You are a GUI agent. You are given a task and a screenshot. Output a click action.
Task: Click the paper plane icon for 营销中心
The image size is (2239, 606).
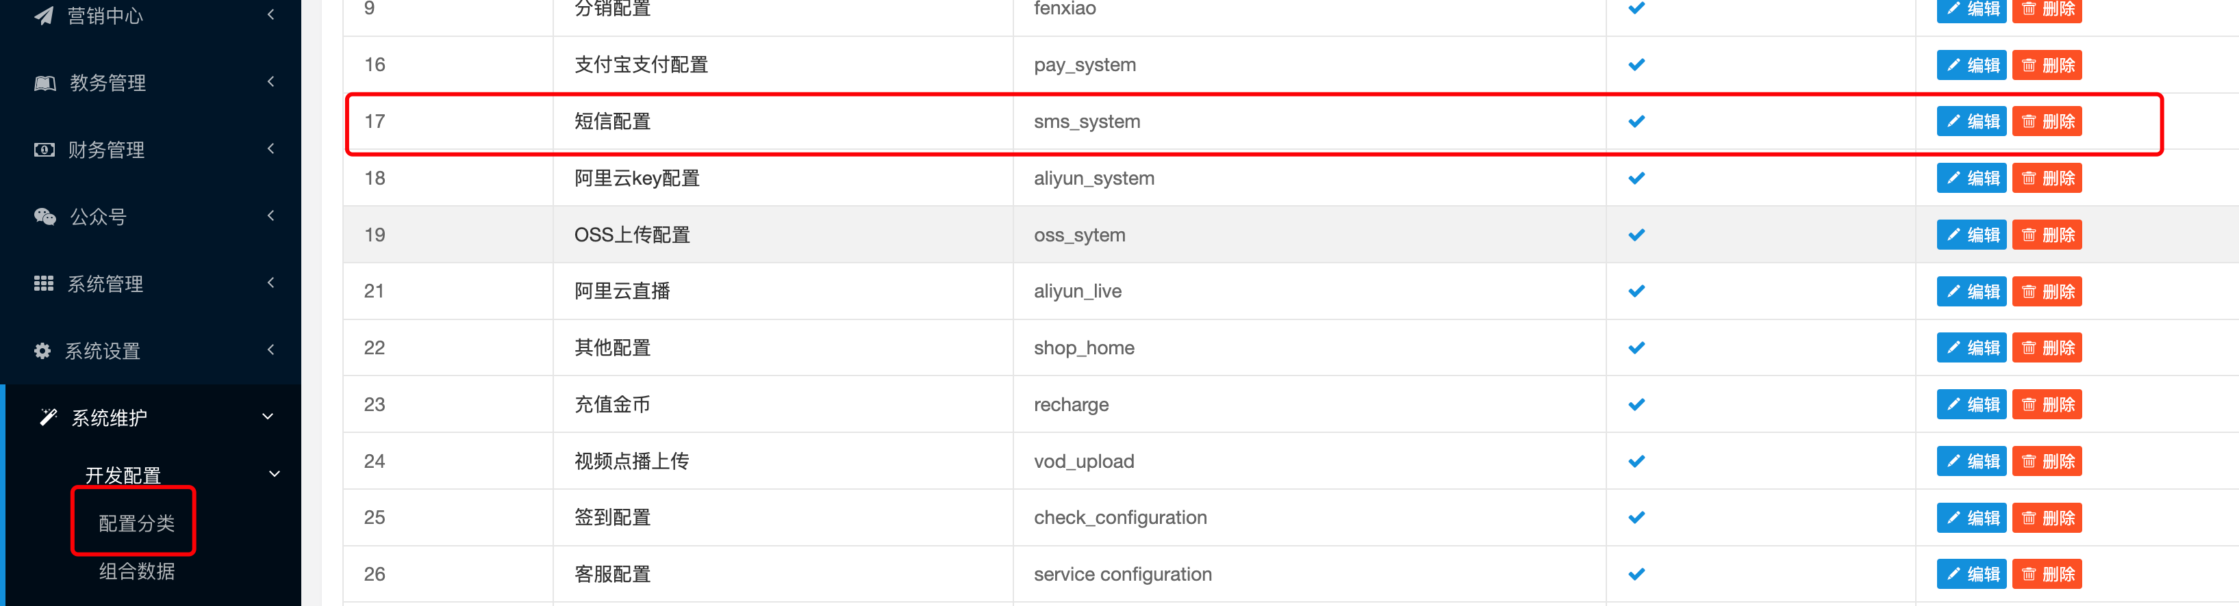tap(43, 16)
